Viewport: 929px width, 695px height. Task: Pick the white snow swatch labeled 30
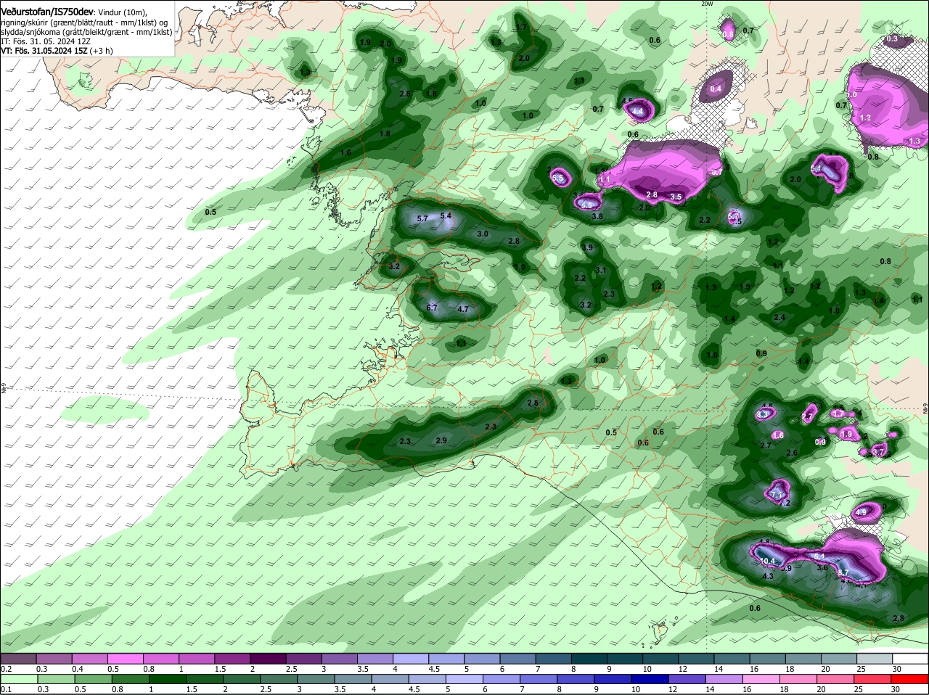coord(909,659)
